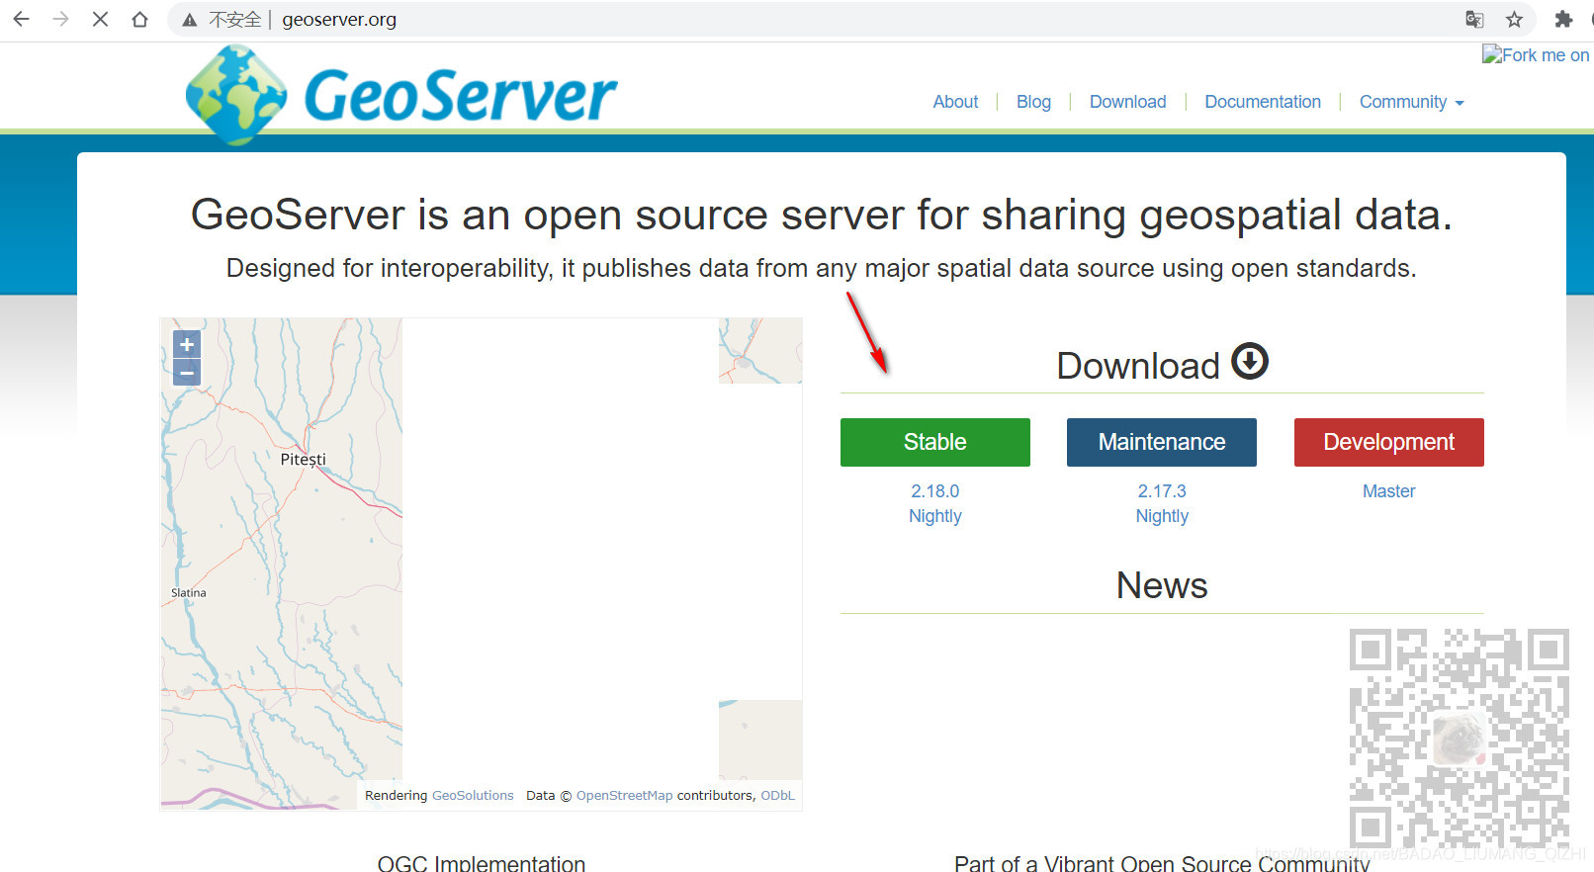Open the Blog menu item
The width and height of the screenshot is (1594, 872).
1033,102
